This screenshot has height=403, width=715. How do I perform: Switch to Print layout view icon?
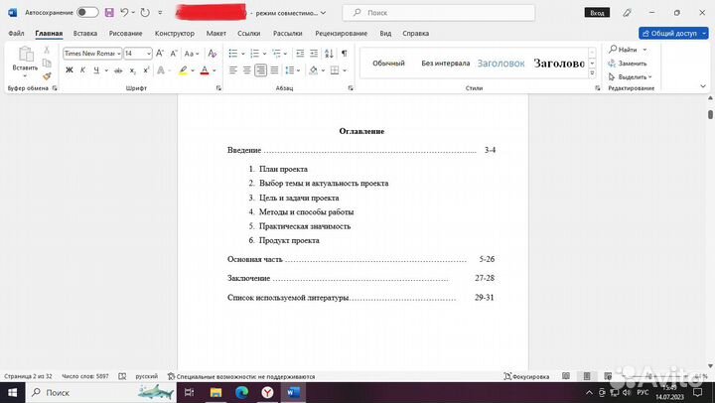(587, 376)
